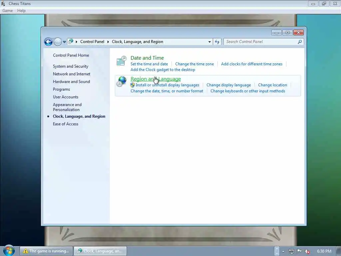
Task: Expand the arrow after Control Panel breadcrumb
Action: coord(108,42)
